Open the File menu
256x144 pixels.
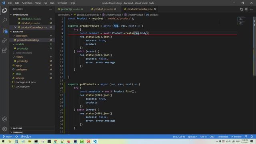tap(10, 3)
